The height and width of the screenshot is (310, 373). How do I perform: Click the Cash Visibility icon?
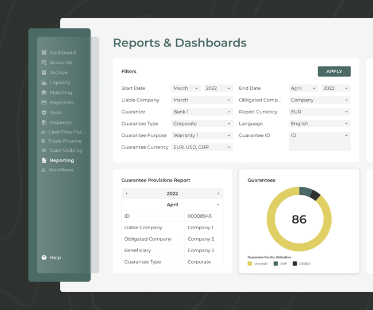pyautogui.click(x=44, y=150)
